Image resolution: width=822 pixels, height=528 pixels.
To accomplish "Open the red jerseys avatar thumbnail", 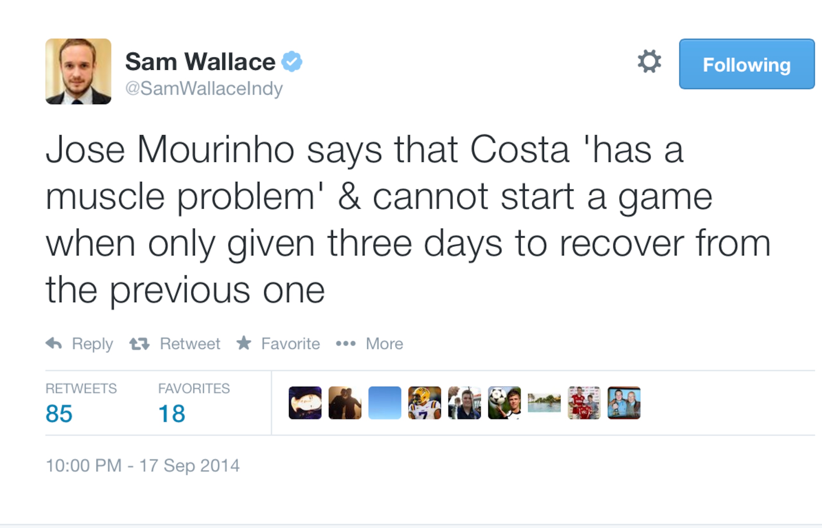I will tap(584, 403).
